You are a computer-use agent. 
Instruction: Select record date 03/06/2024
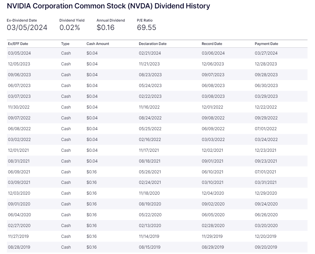[213, 53]
